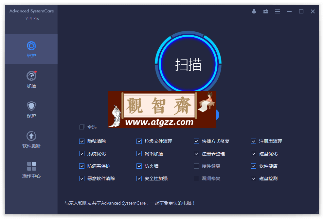The height and width of the screenshot is (219, 324).
Task: Uncheck 防病毒保护 checkbox
Action: point(82,166)
